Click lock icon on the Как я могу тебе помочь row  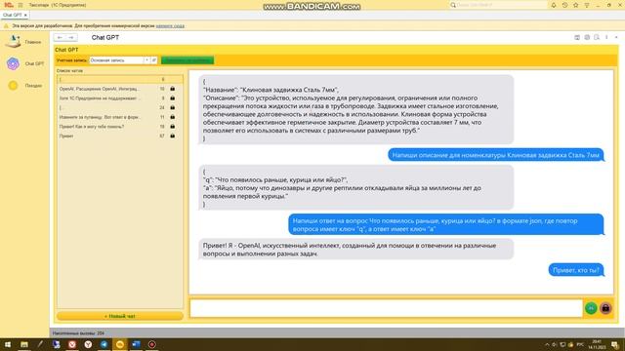click(173, 126)
